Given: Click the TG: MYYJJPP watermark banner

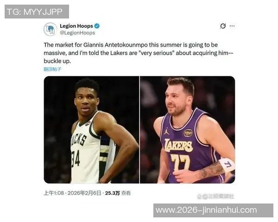Looking at the screenshot, I should pyautogui.click(x=37, y=12).
